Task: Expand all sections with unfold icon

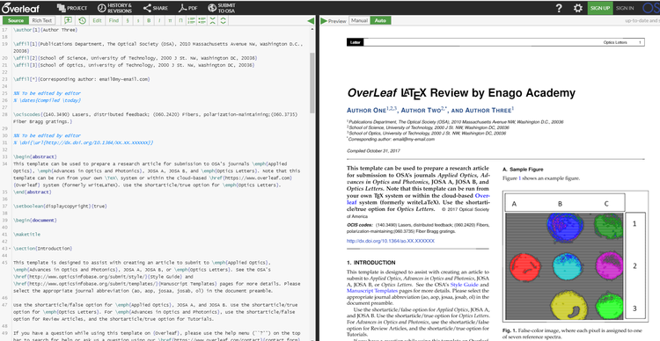Action: (x=224, y=20)
